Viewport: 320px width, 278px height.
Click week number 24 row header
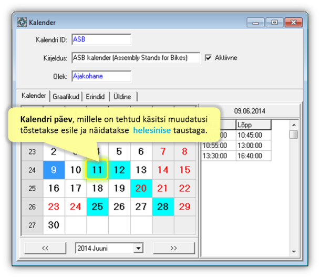[32, 170]
